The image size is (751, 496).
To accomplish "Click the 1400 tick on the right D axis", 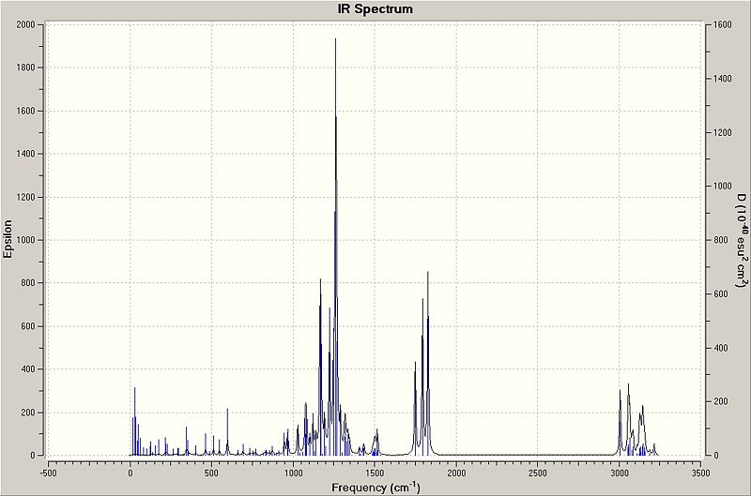I will click(722, 79).
